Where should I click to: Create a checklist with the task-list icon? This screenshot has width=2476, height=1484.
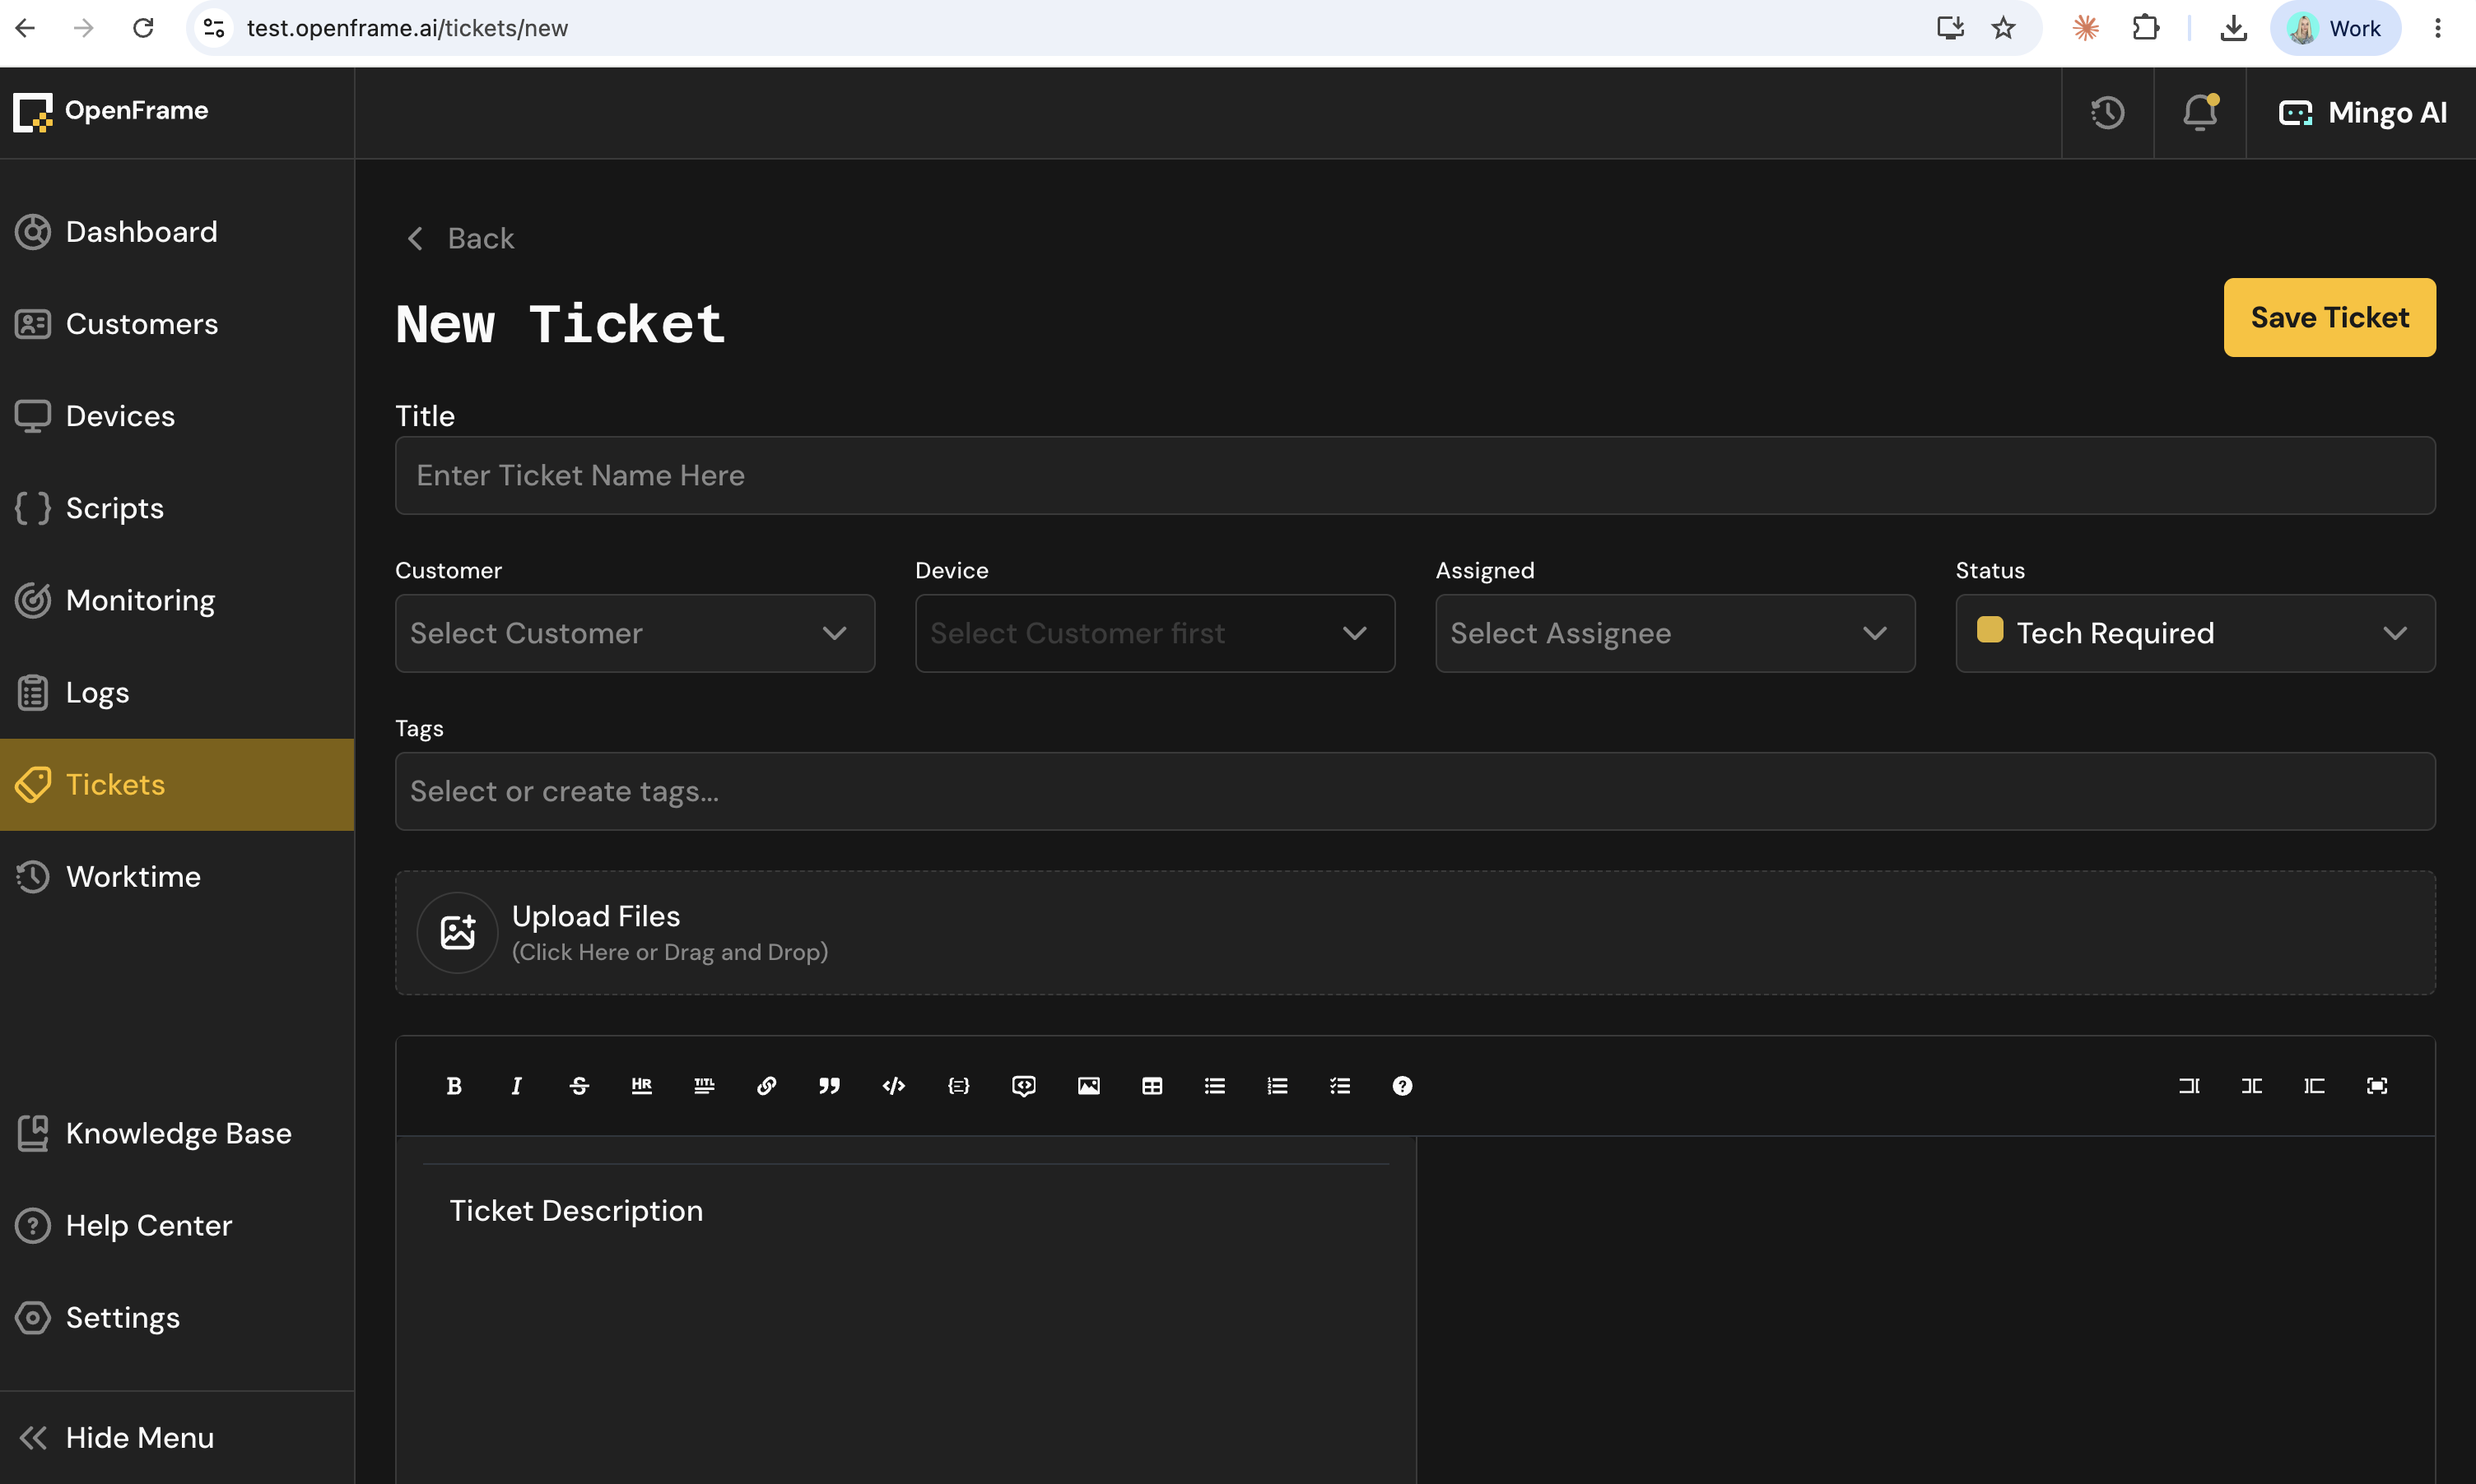1339,1086
